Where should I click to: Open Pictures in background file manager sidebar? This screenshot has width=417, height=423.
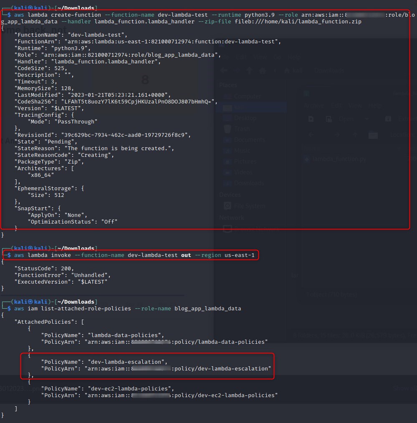click(245, 161)
